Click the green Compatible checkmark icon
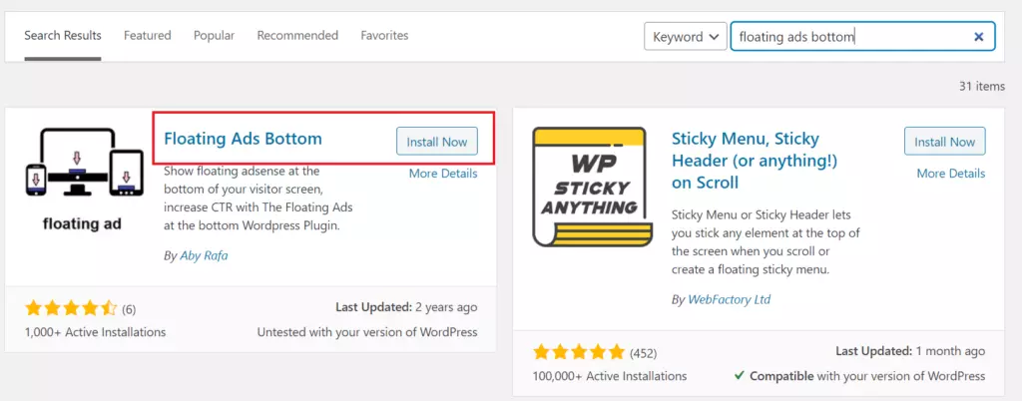 pyautogui.click(x=740, y=376)
